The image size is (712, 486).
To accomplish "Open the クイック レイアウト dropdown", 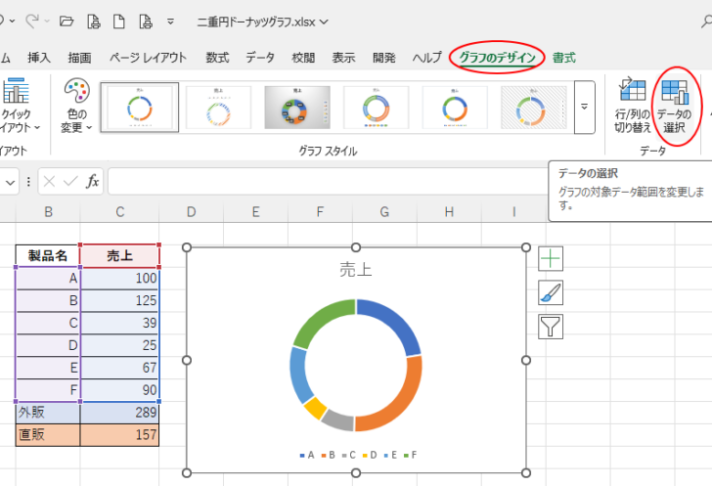I will [19, 106].
